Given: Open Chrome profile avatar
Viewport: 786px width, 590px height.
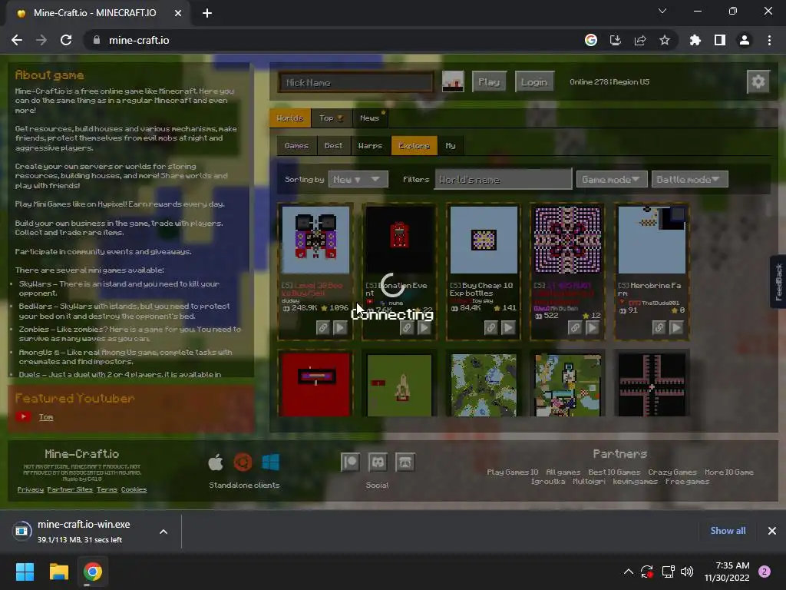Looking at the screenshot, I should [745, 40].
